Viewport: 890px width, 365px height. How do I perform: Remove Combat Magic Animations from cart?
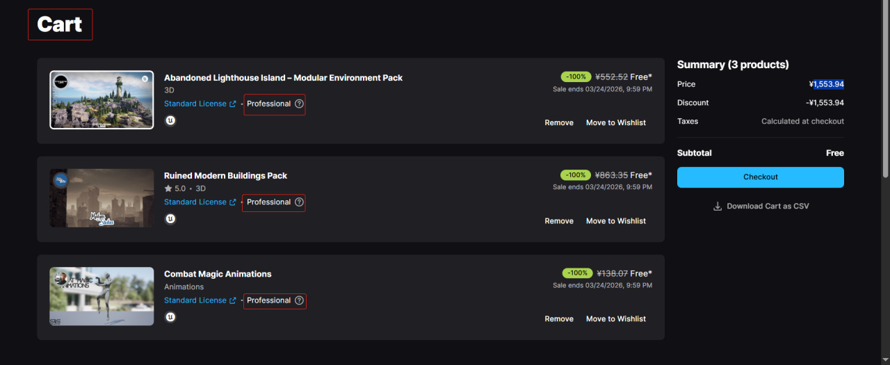[559, 319]
